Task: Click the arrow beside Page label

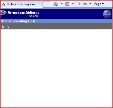Action: pyautogui.click(x=103, y=4)
